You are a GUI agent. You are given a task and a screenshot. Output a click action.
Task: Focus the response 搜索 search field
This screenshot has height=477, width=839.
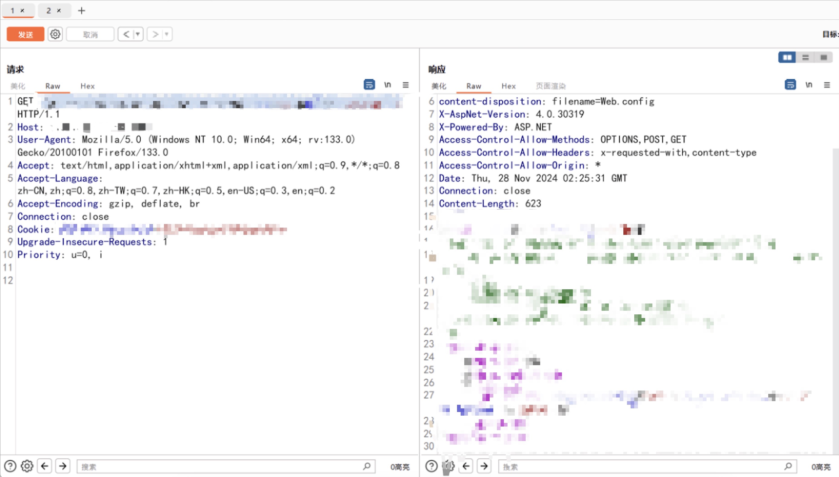point(648,466)
